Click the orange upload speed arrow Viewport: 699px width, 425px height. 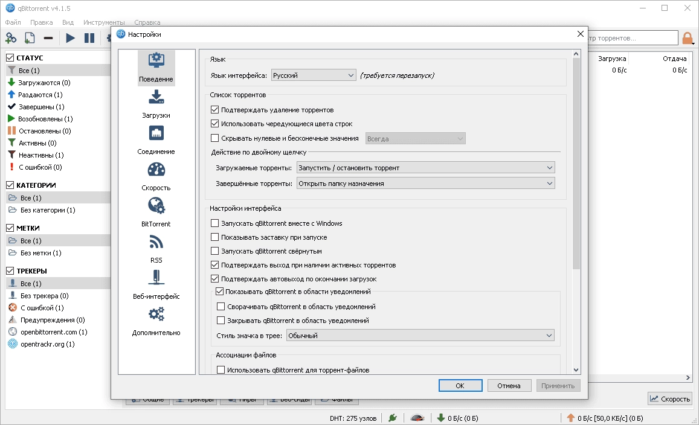pyautogui.click(x=570, y=418)
